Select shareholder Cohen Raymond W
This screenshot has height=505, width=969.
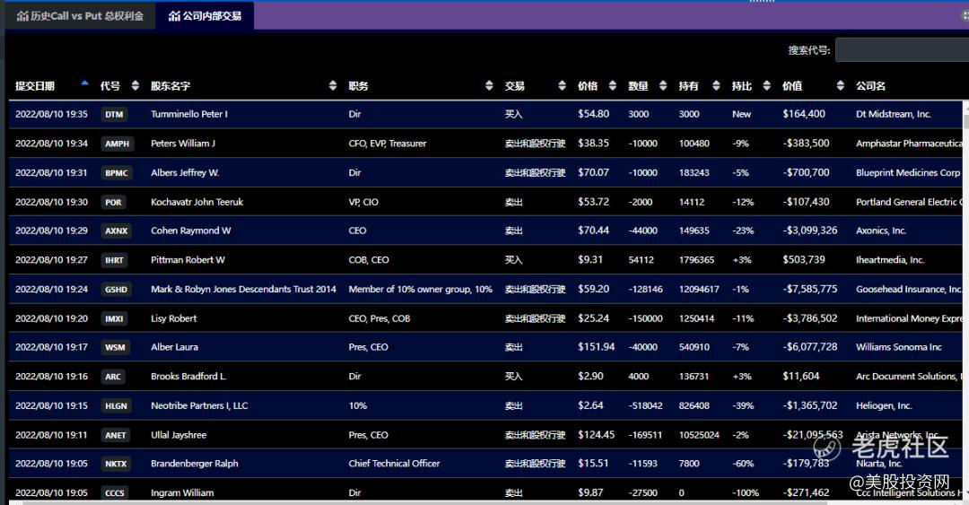coord(190,231)
